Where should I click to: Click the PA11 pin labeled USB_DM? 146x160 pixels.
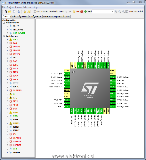tap(112, 84)
